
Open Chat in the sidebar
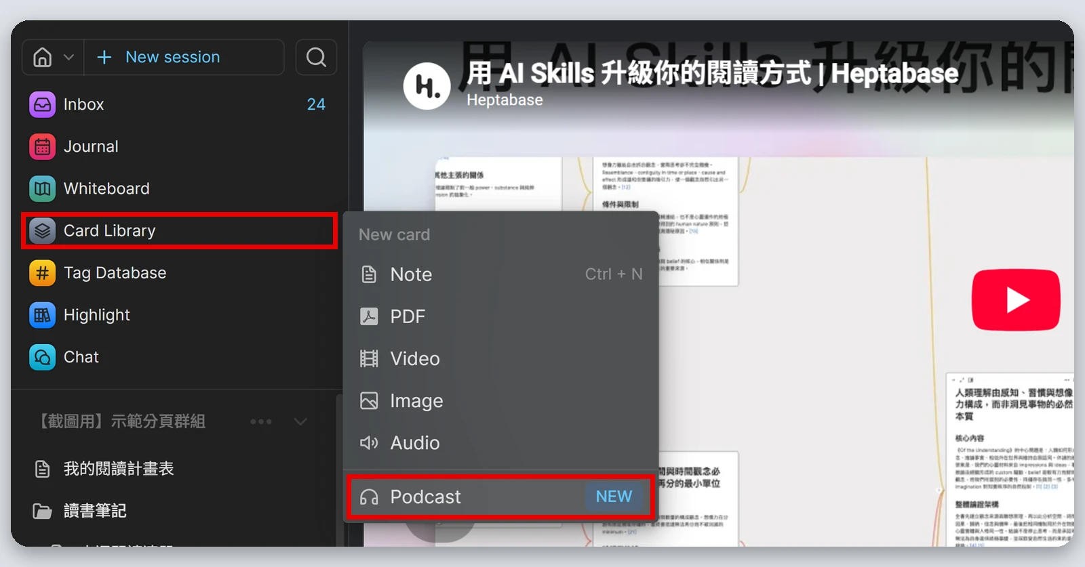tap(179, 357)
